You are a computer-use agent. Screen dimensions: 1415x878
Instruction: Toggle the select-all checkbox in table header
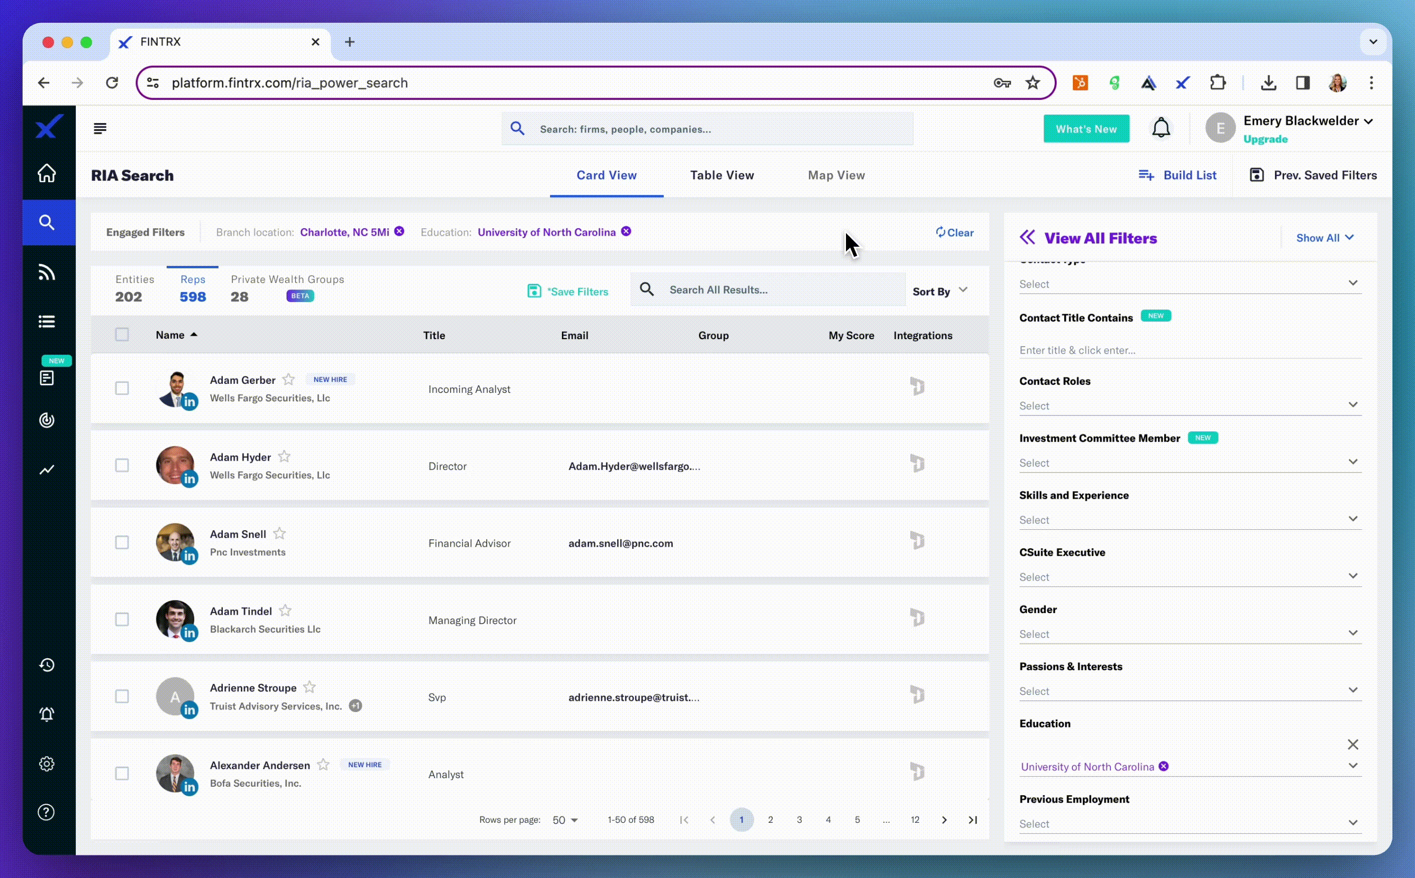click(120, 335)
